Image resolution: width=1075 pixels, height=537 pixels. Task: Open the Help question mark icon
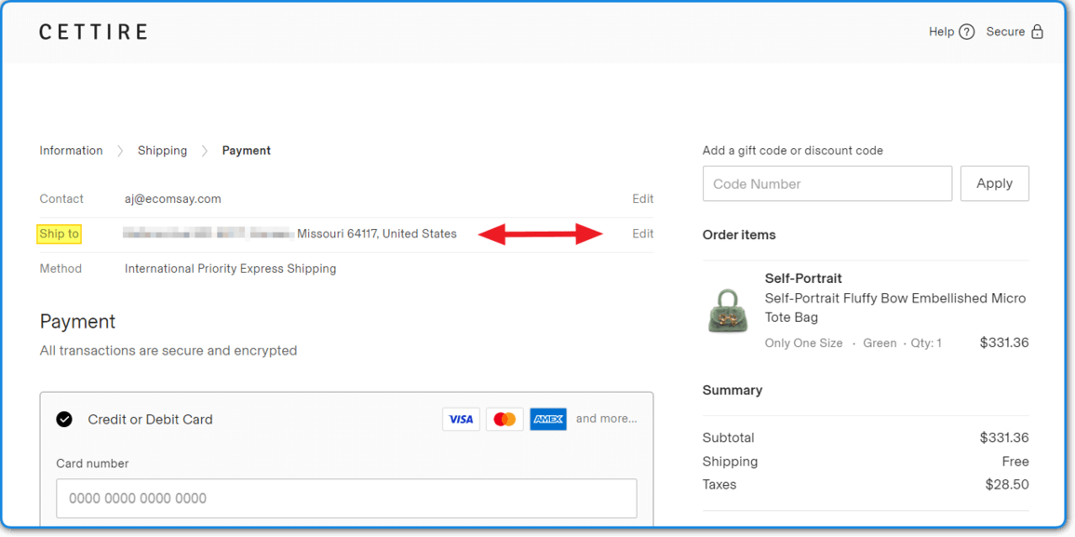click(x=967, y=32)
